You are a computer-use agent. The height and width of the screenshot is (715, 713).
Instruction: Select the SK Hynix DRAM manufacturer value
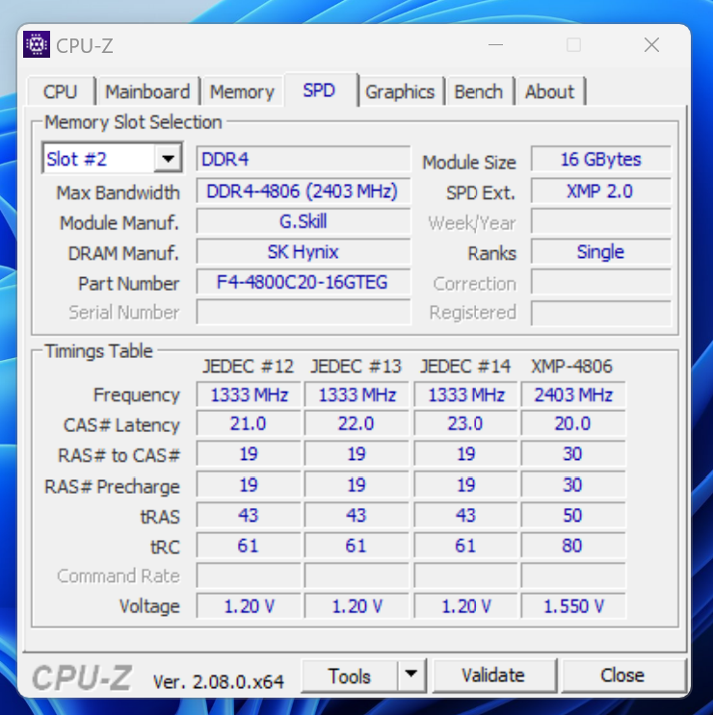304,252
